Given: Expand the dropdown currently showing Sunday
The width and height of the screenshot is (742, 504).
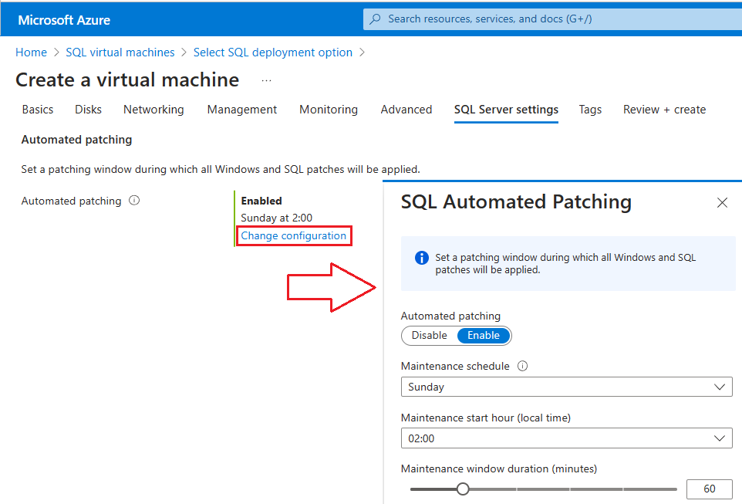Looking at the screenshot, I should click(567, 387).
